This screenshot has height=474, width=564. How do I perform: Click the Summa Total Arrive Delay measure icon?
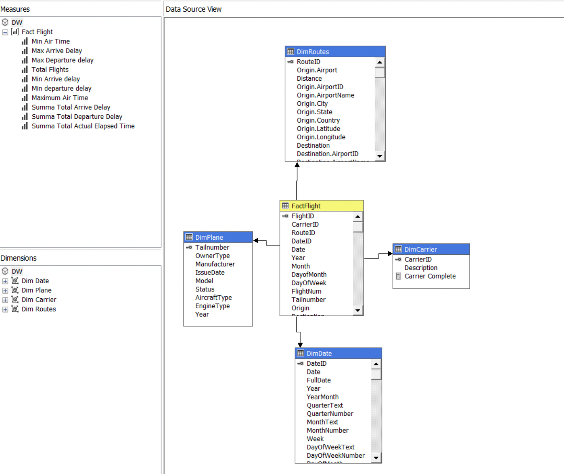[x=25, y=107]
